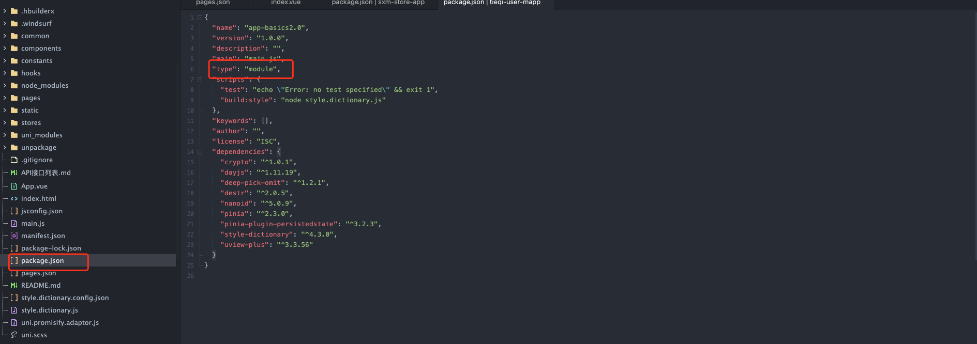Click the App.vue file icon
This screenshot has width=977, height=344.
(14, 186)
